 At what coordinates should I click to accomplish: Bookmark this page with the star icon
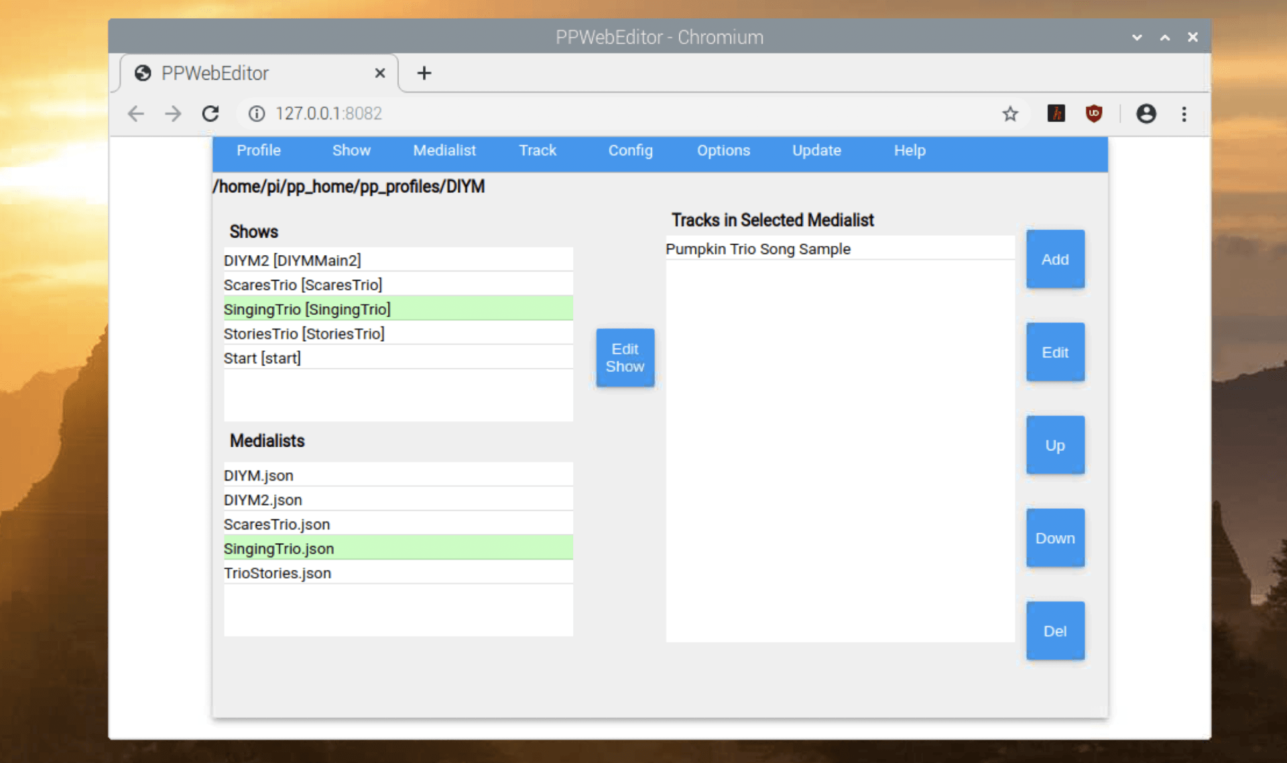(x=1010, y=114)
